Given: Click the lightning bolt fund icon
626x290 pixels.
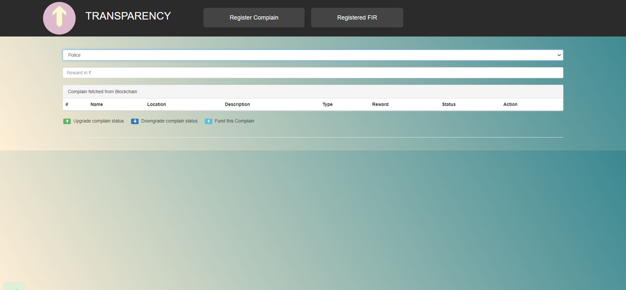Looking at the screenshot, I should [208, 121].
